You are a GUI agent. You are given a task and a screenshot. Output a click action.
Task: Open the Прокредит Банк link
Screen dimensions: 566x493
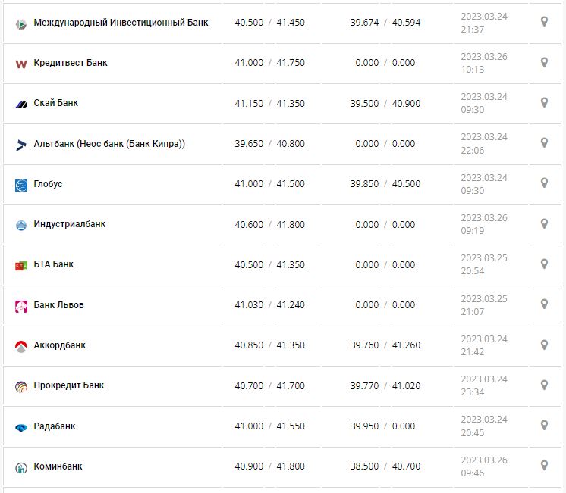click(69, 385)
